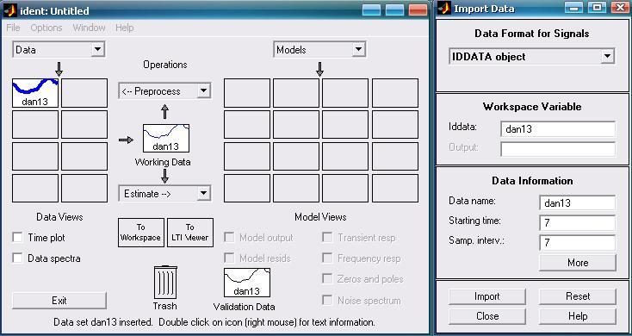Enable the Time plot checkbox

[17, 237]
